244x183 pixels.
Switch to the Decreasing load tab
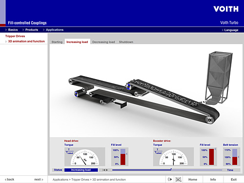click(103, 42)
